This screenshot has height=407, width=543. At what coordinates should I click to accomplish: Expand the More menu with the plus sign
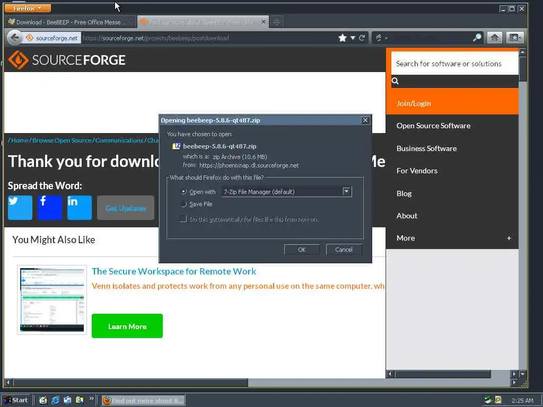509,238
